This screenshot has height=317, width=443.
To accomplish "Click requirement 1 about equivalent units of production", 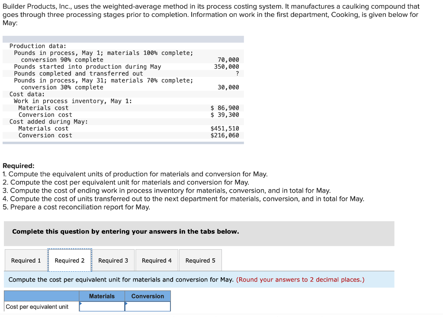I will pyautogui.click(x=135, y=174).
